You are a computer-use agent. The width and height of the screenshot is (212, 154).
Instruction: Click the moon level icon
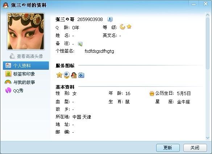click(x=122, y=27)
